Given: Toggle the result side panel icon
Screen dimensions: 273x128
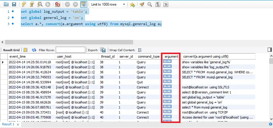Looking at the screenshot, I should [x=270, y=50].
